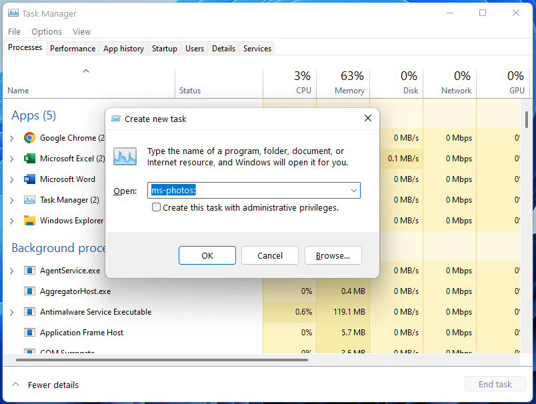536x404 pixels.
Task: Close the Create new task dialog
Action: point(368,118)
